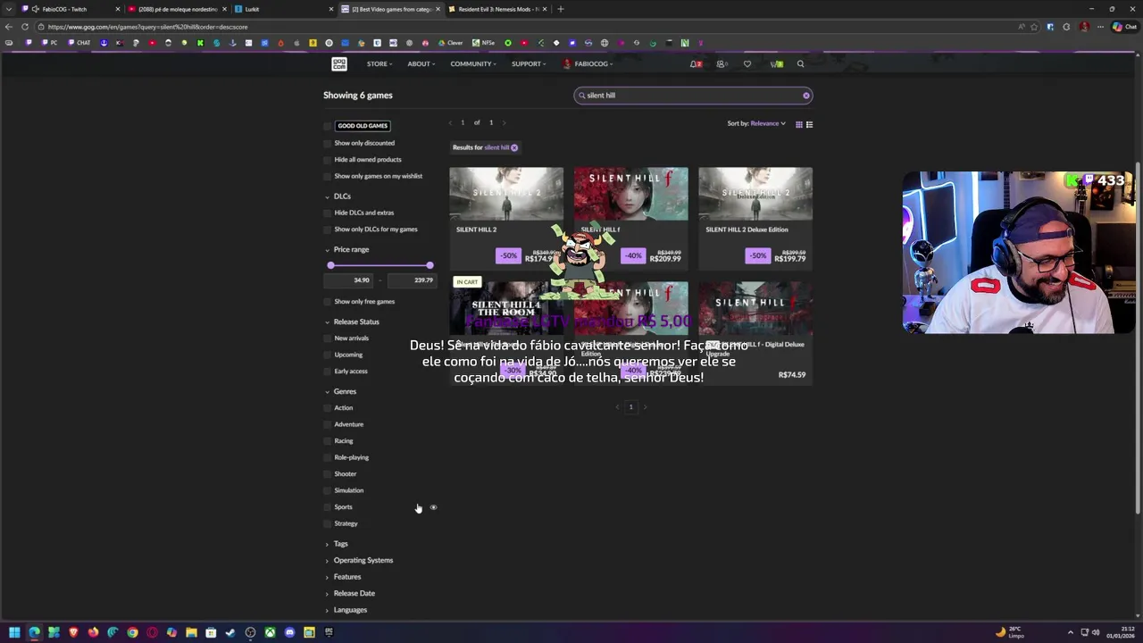Check the 'Role-playing' genre filter
1143x643 pixels.
328,457
